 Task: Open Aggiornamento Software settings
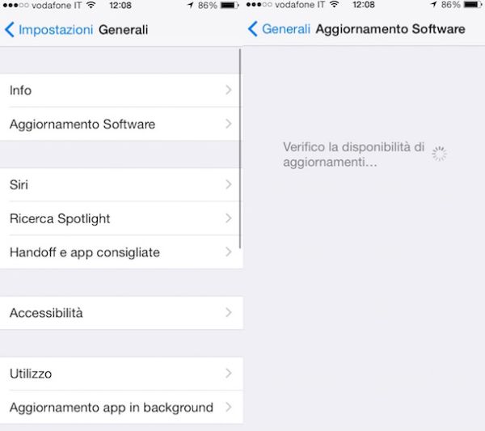pos(121,124)
